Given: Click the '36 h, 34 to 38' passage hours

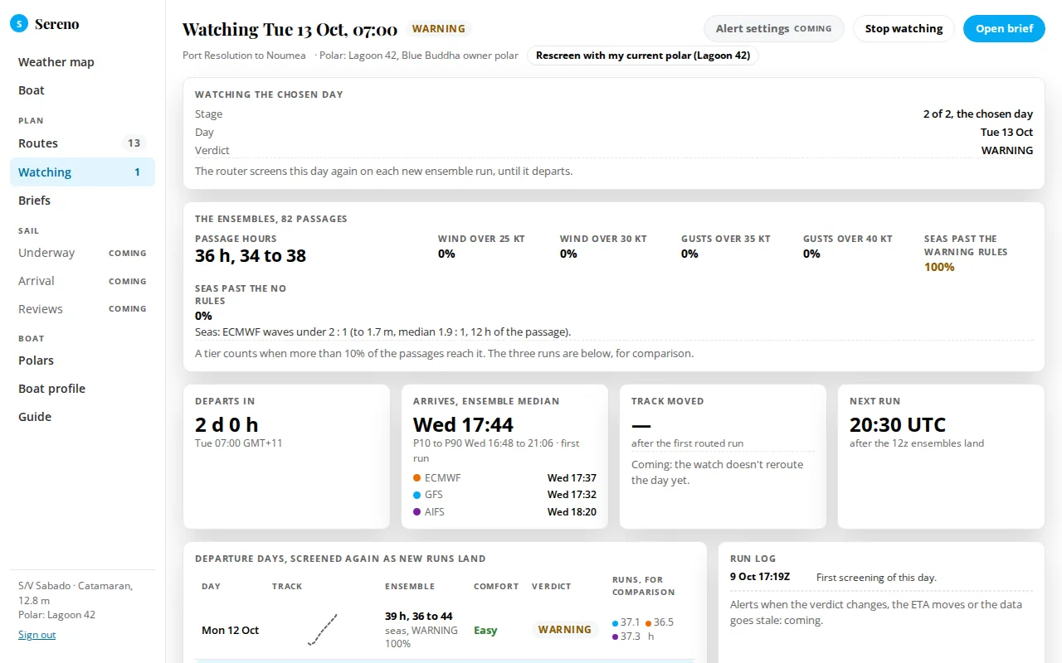Looking at the screenshot, I should (x=251, y=256).
